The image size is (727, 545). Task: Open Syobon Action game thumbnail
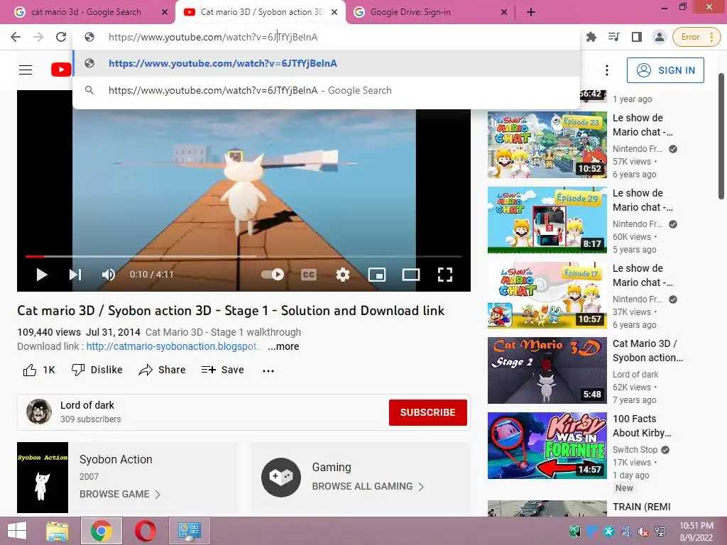click(x=43, y=478)
